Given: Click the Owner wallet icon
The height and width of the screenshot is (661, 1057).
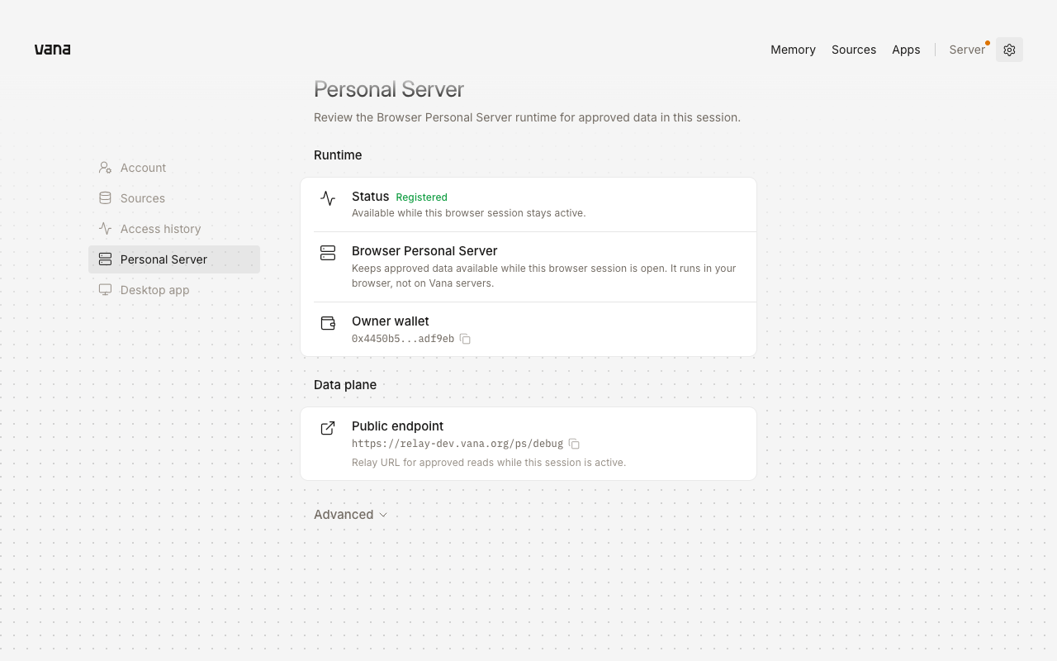Looking at the screenshot, I should [328, 323].
